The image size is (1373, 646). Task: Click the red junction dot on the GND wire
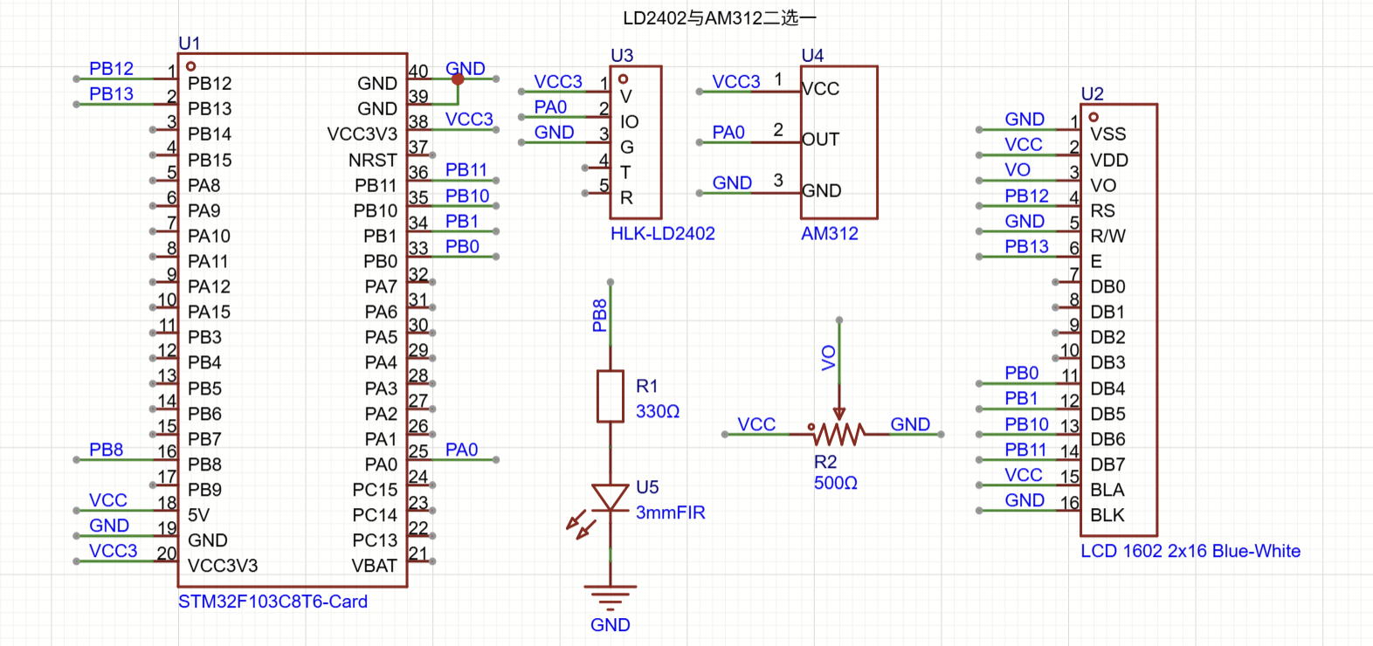(458, 79)
